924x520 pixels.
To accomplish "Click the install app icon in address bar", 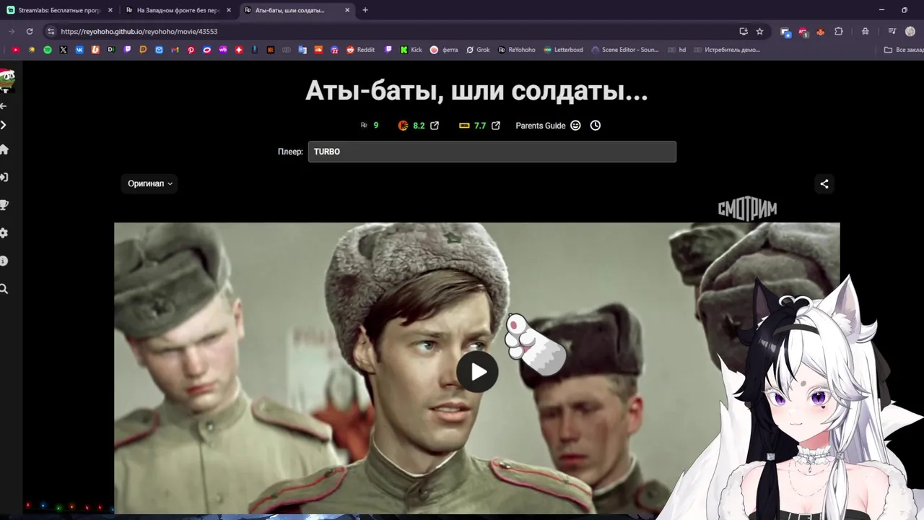I will 744,31.
